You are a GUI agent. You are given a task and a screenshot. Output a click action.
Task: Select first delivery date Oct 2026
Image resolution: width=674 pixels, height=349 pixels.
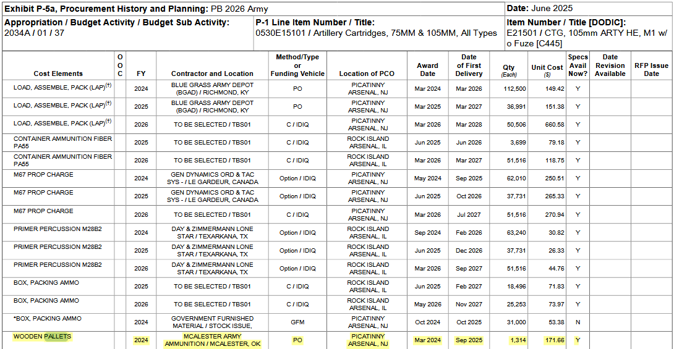[469, 196]
